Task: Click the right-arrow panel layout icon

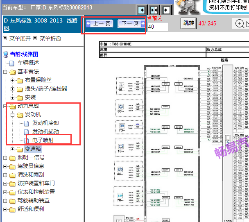Action: 142,10
